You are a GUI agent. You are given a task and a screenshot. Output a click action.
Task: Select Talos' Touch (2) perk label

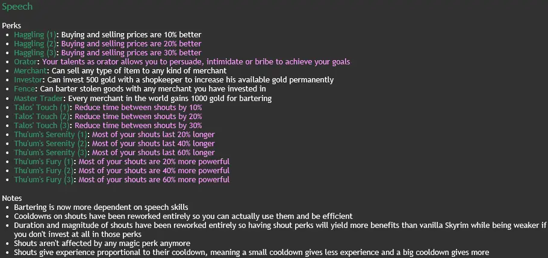click(42, 117)
